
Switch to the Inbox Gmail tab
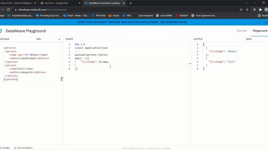click(16, 3)
